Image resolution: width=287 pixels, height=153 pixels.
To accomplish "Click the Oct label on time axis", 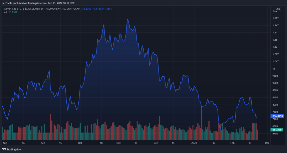I will [80, 143].
